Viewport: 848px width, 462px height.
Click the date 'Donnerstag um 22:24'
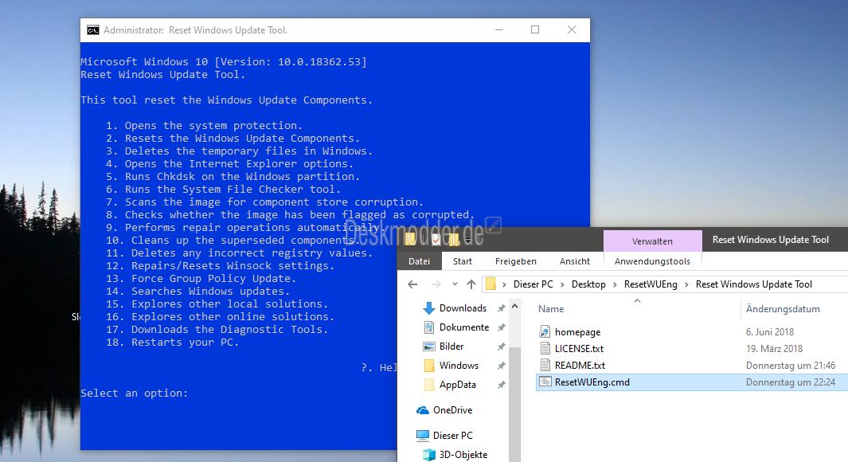pyautogui.click(x=791, y=382)
